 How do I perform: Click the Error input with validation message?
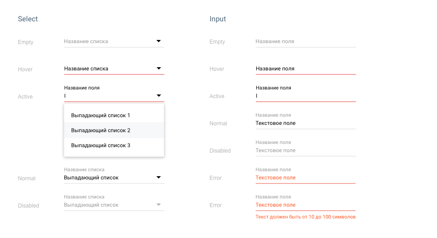305,203
